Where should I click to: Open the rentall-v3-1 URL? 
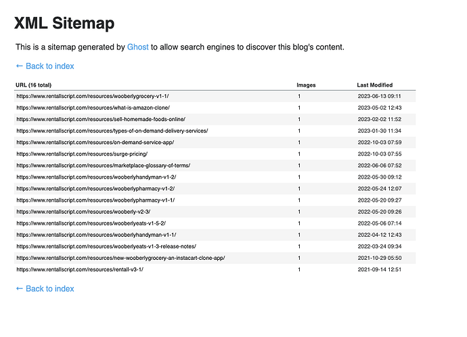[x=79, y=269]
